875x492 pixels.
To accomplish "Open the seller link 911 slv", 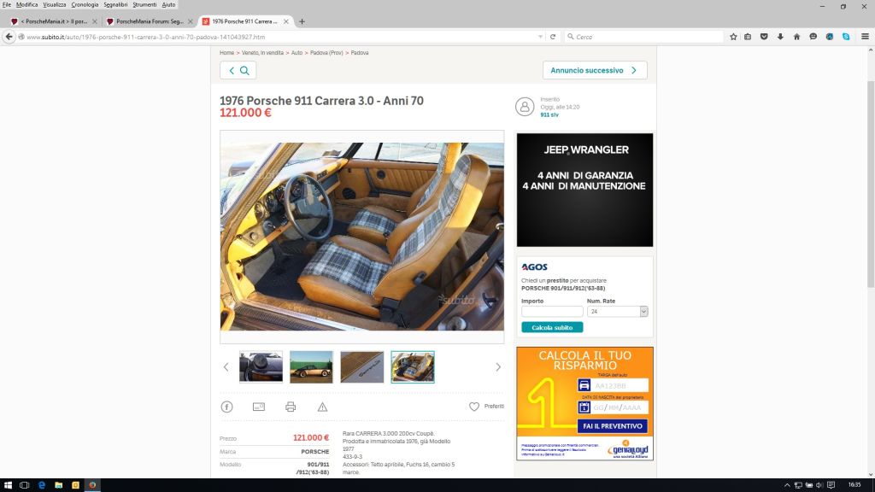I will click(549, 115).
